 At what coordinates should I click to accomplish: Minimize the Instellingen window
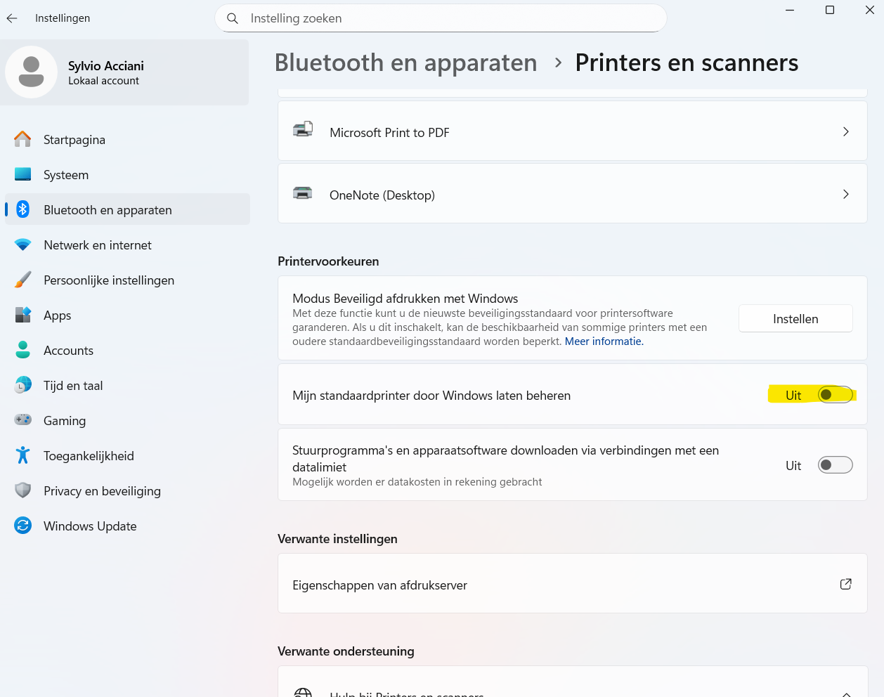790,11
